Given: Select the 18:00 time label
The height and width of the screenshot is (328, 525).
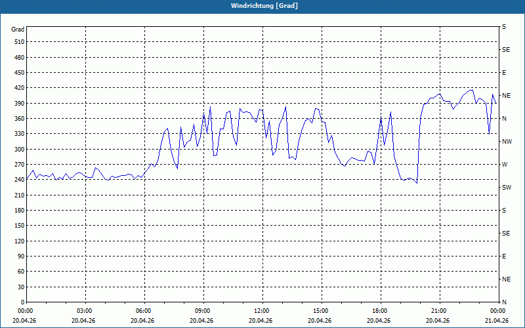Looking at the screenshot, I should 381,311.
